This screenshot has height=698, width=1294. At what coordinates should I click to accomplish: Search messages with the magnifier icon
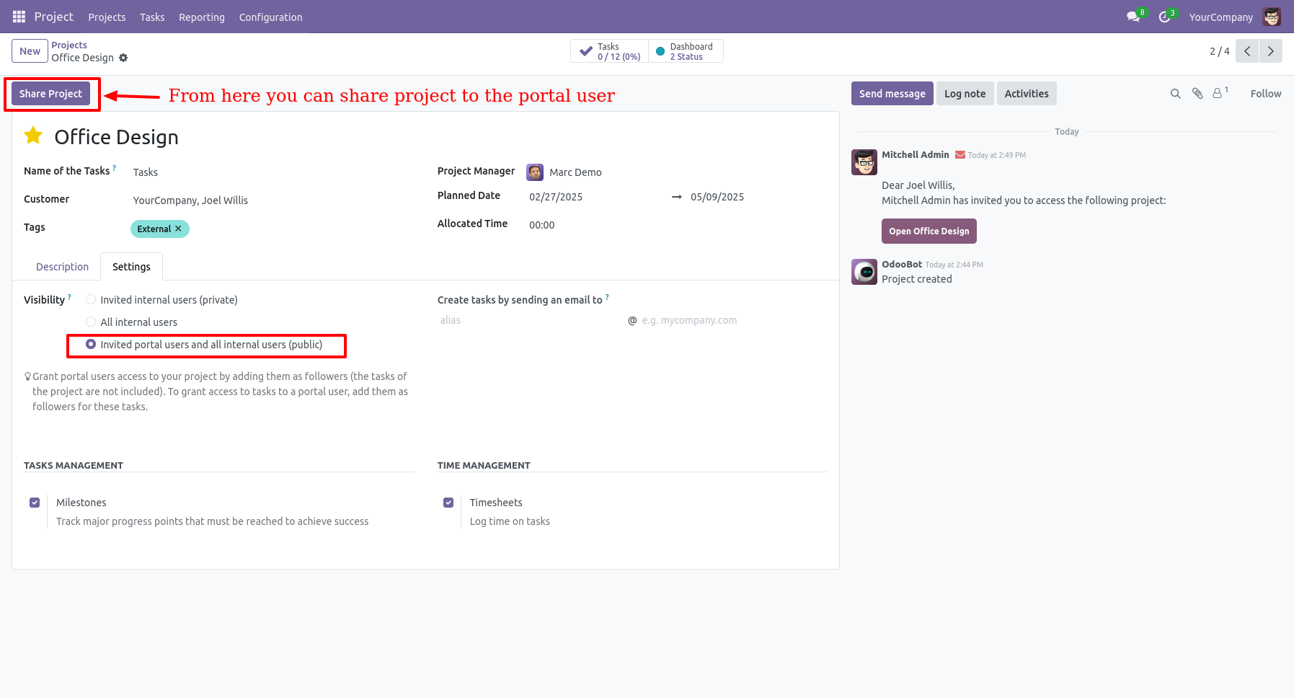[1175, 94]
